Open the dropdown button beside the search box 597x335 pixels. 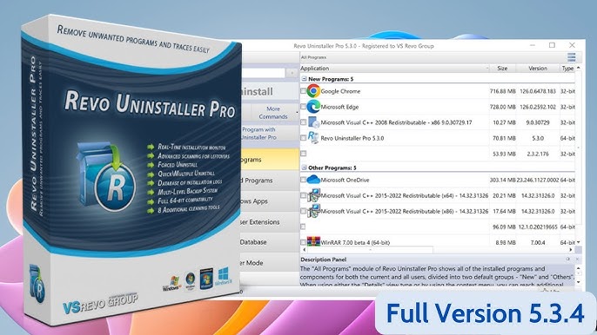(x=292, y=73)
